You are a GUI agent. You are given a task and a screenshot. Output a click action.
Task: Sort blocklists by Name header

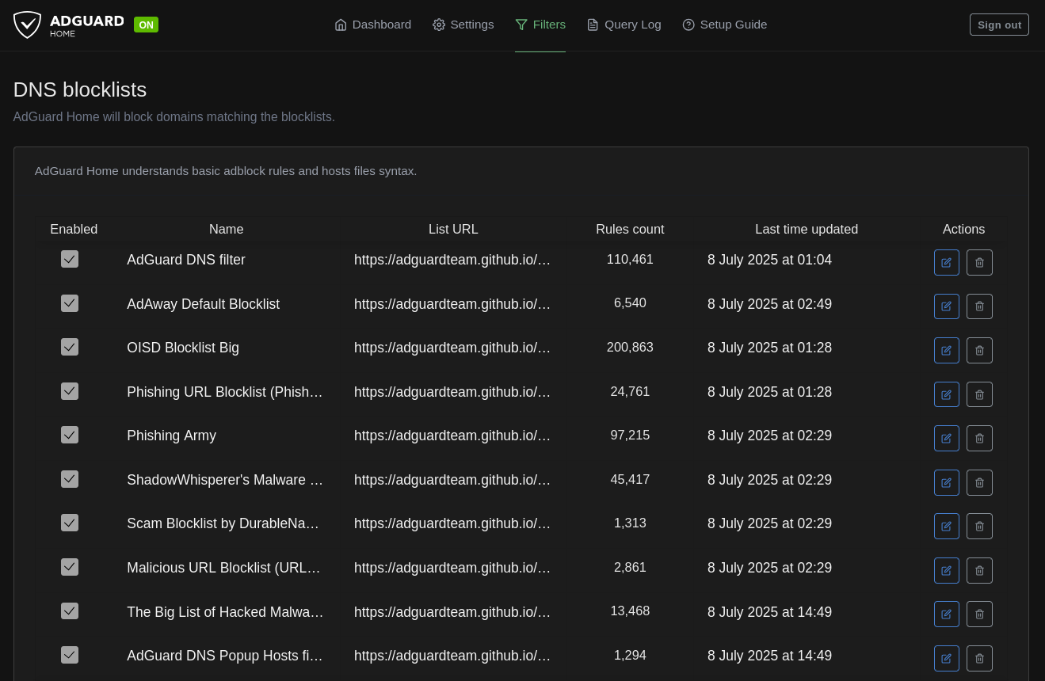pyautogui.click(x=226, y=229)
